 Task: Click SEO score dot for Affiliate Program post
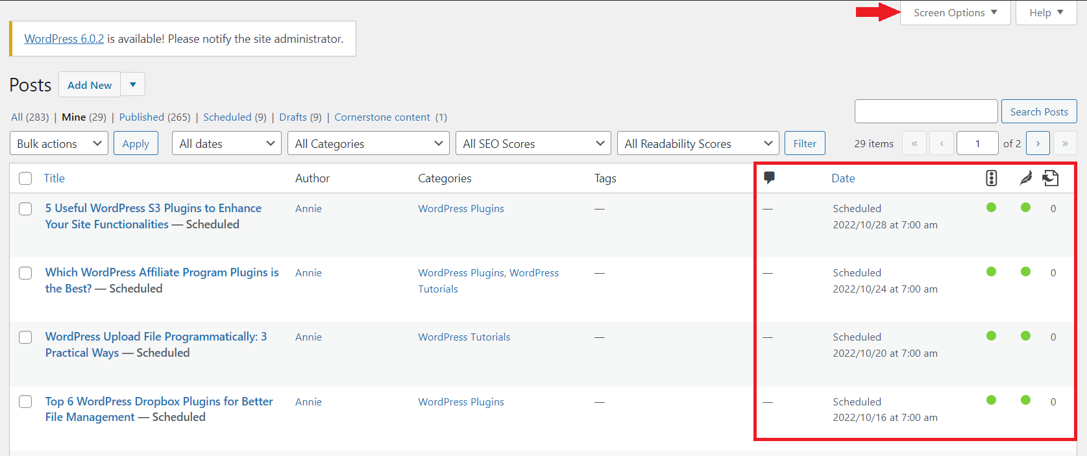click(x=992, y=272)
